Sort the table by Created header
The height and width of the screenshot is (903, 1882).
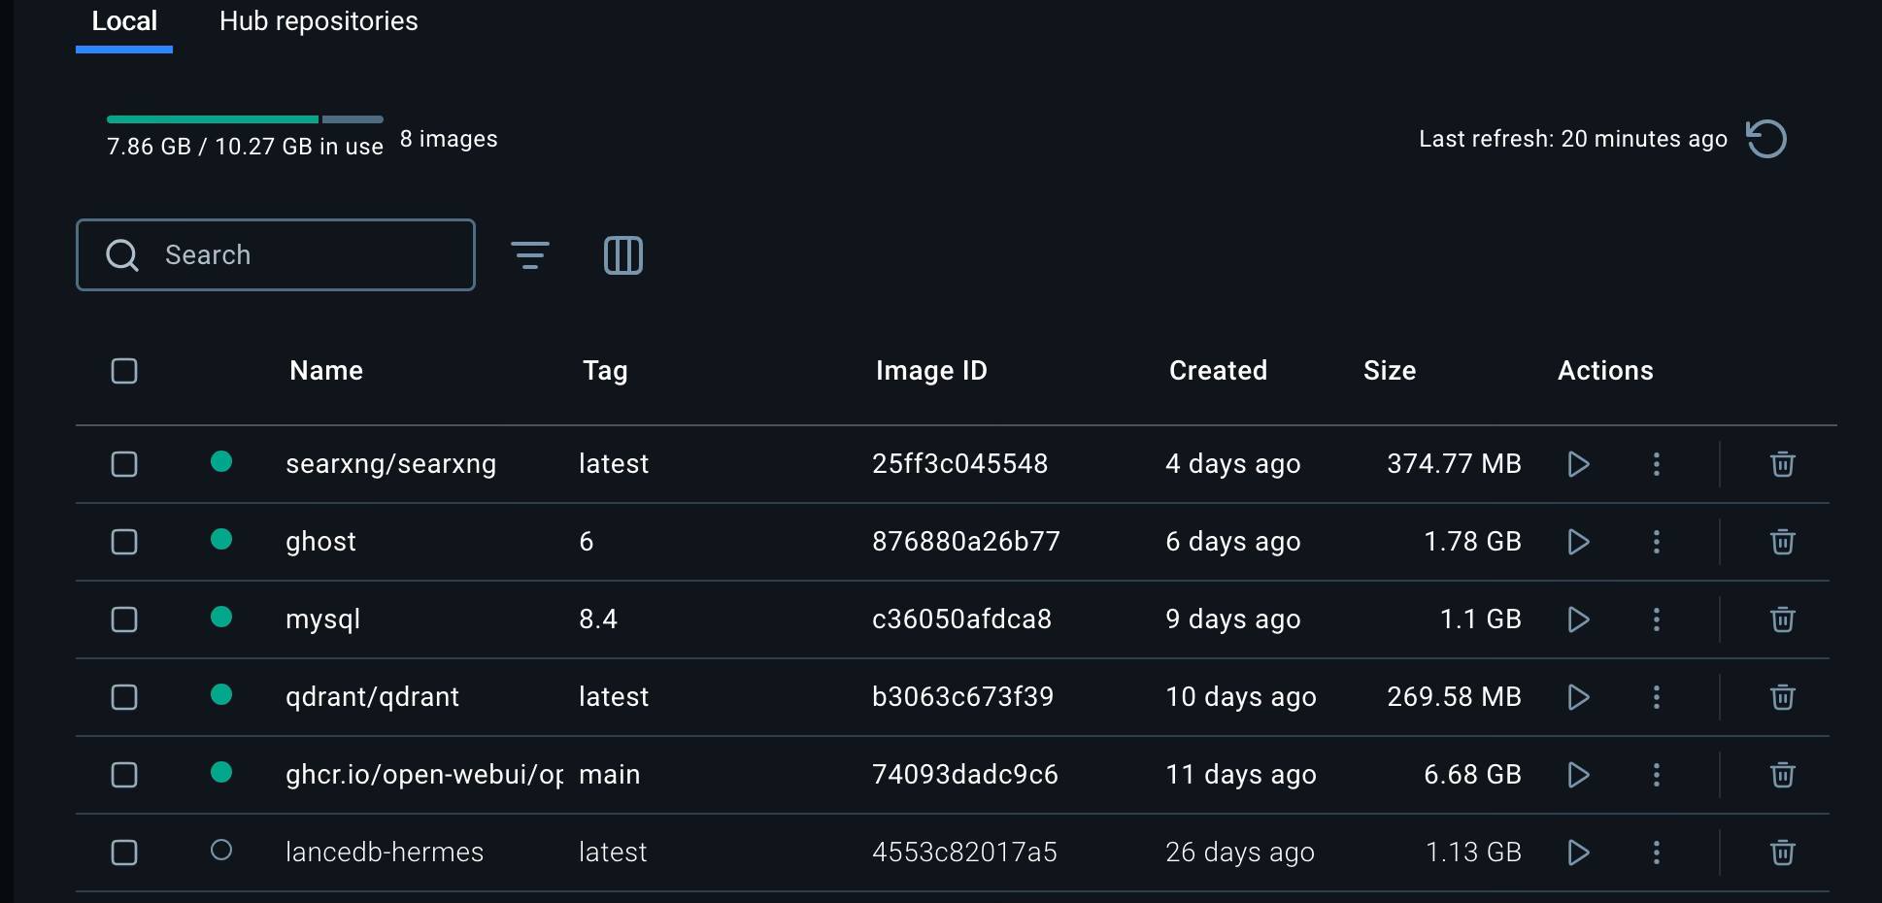click(1218, 371)
